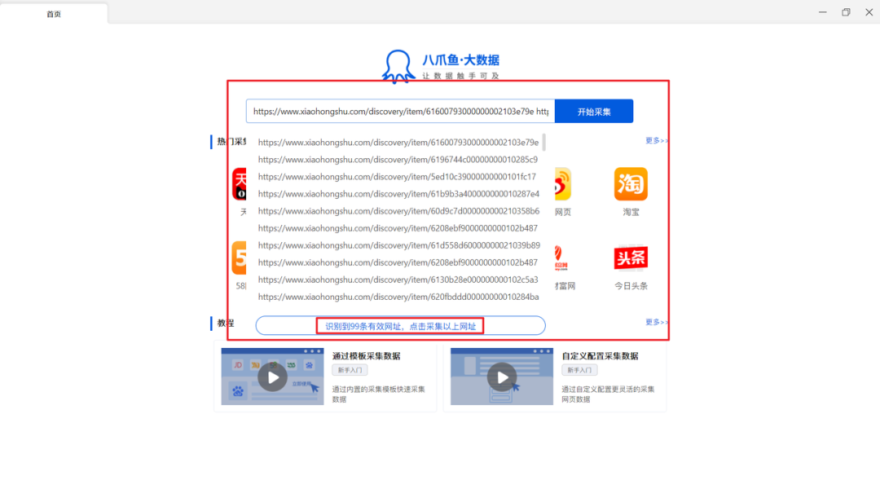
Task: Click 识别到99条有效网址 collect link
Action: (x=400, y=326)
